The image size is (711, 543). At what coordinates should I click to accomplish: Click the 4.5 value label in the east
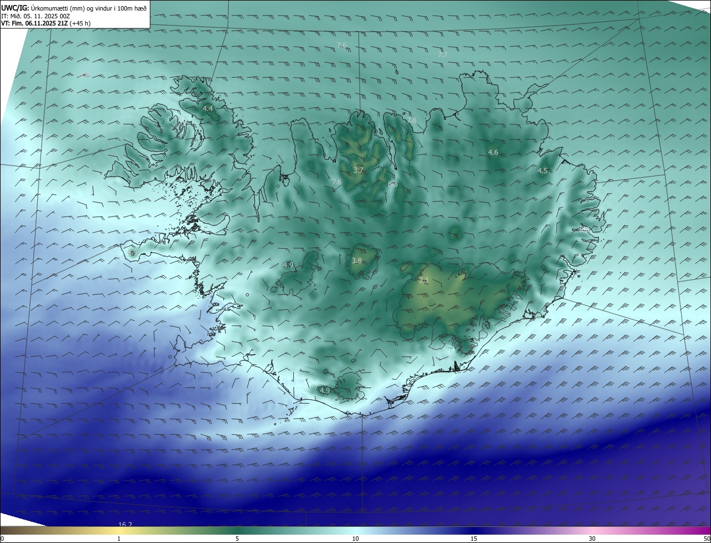543,171
